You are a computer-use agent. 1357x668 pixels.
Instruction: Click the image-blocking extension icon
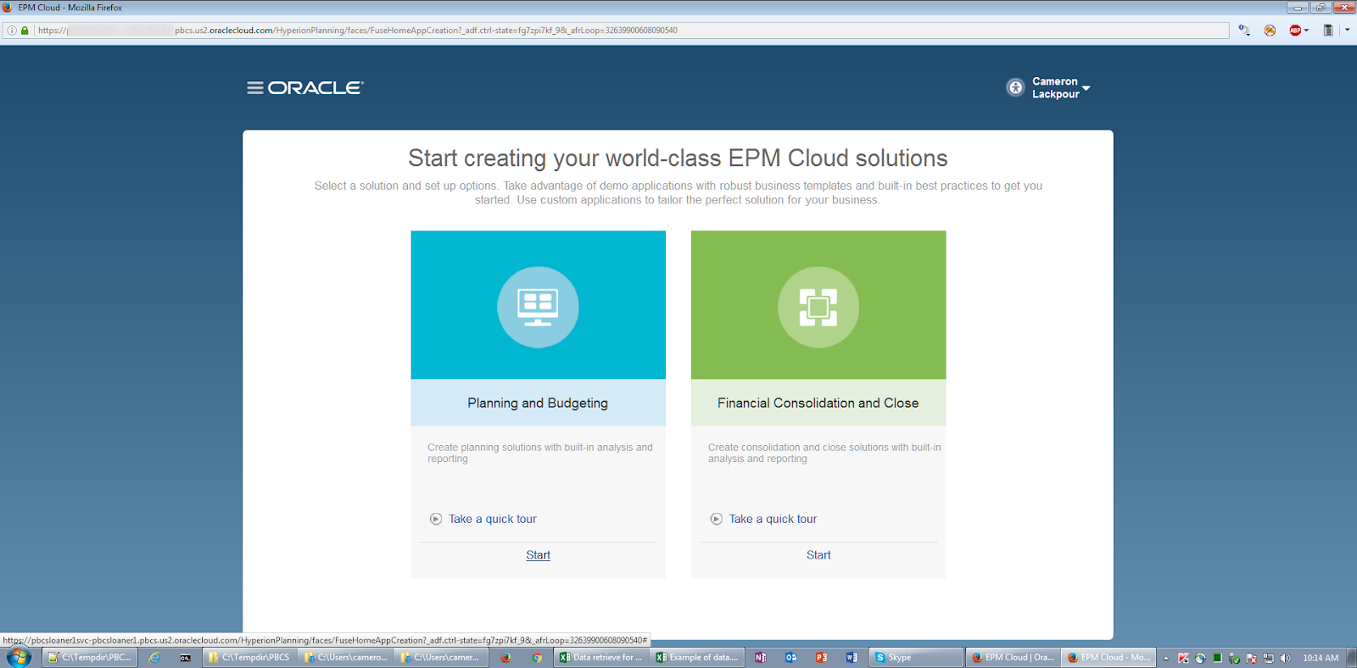(1270, 31)
